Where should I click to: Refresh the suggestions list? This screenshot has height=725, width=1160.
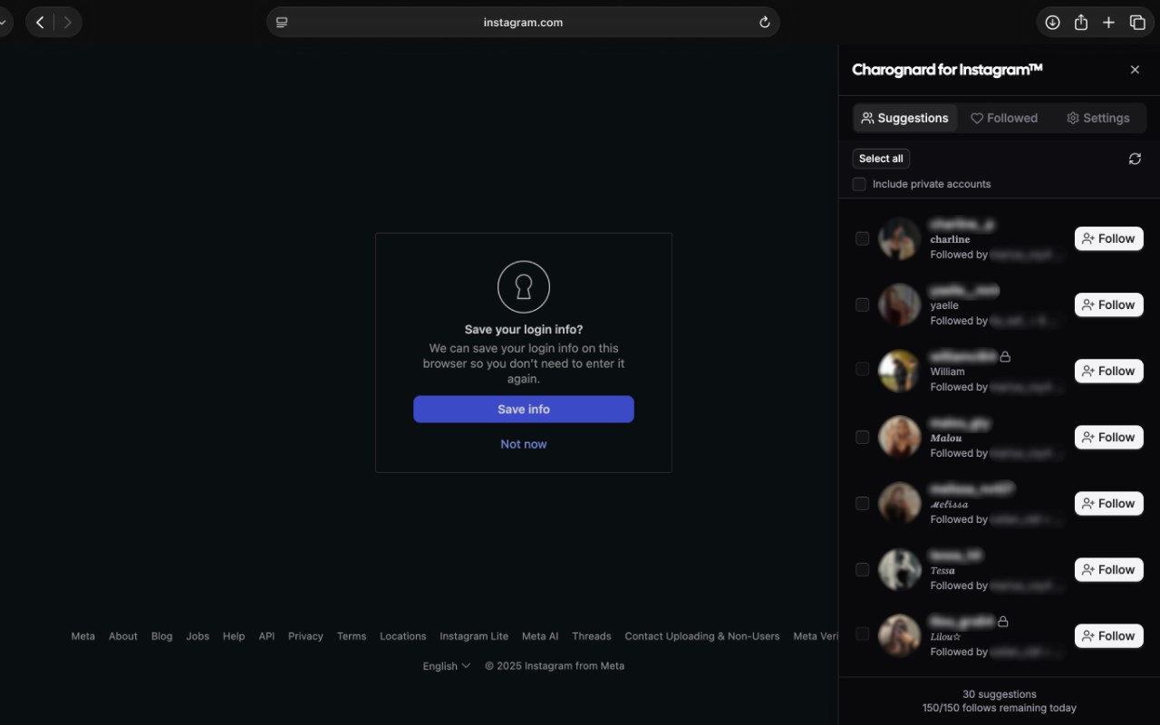(x=1135, y=159)
